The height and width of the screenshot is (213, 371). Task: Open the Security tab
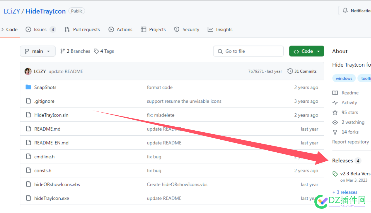[187, 29]
